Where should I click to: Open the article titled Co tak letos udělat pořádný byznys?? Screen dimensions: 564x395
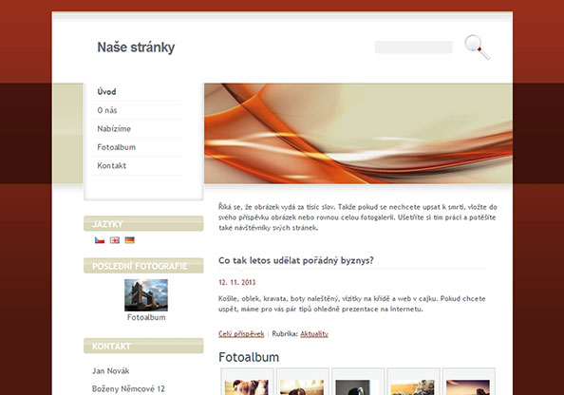[296, 260]
